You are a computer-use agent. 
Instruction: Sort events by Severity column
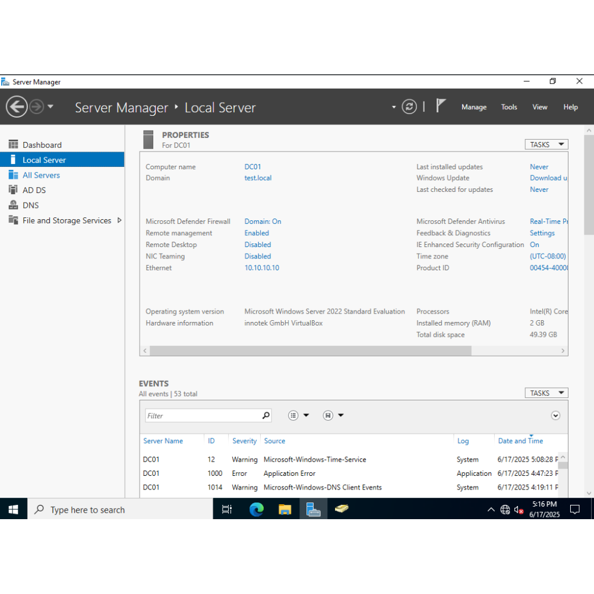click(244, 441)
